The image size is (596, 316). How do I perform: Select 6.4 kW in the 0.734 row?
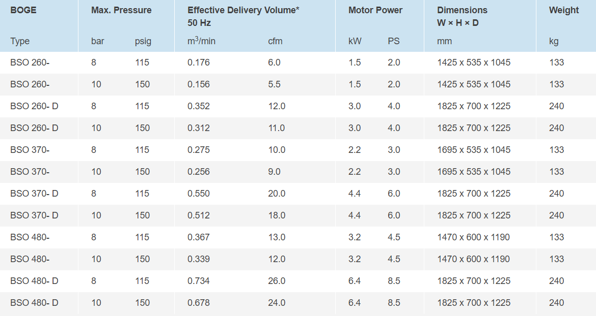[355, 281]
